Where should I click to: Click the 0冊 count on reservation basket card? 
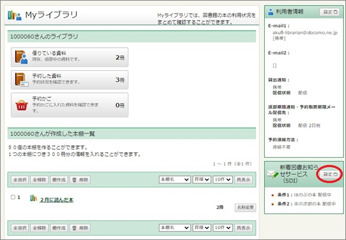tap(120, 105)
